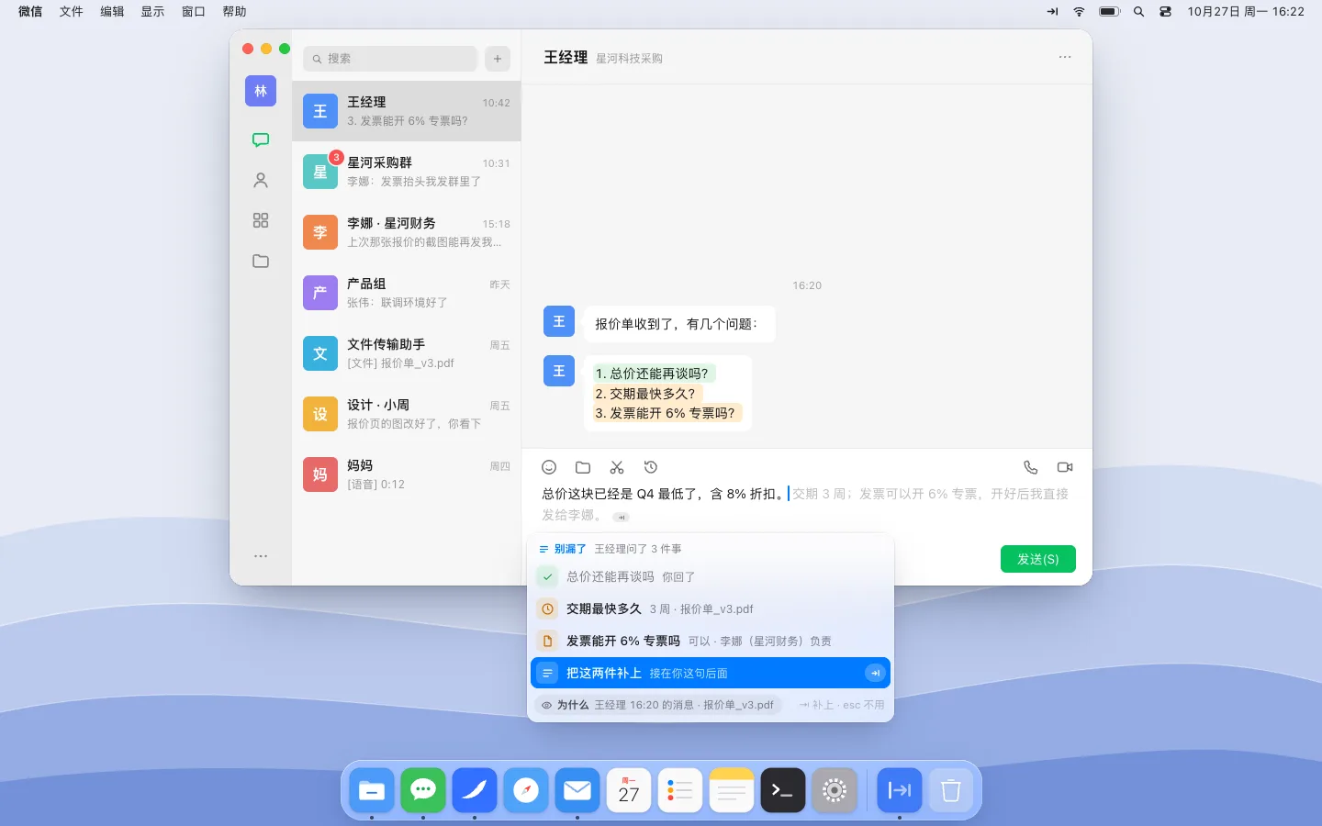Image resolution: width=1322 pixels, height=826 pixels.
Task: Start a voice call with 王经理
Action: 1031,467
